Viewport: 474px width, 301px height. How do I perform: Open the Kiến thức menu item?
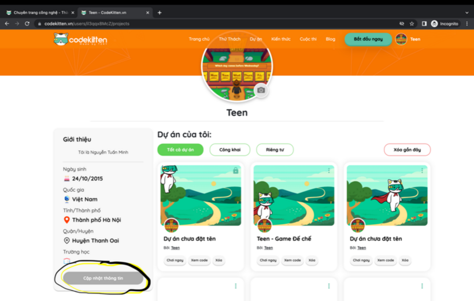[281, 39]
